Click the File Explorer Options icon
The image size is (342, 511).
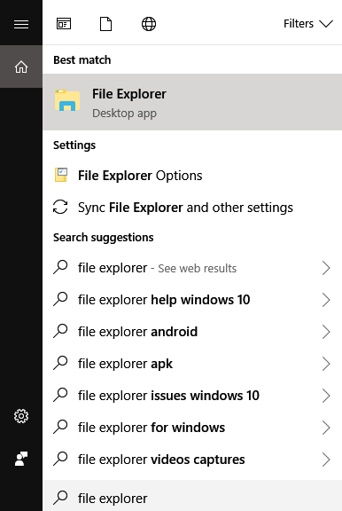[61, 175]
